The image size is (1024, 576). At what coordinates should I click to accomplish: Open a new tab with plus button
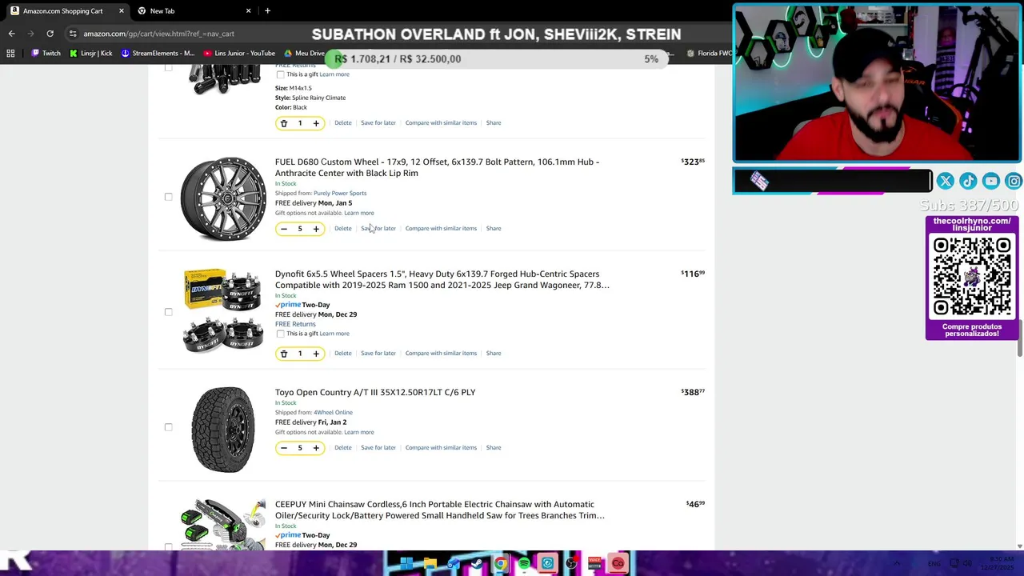(x=267, y=10)
